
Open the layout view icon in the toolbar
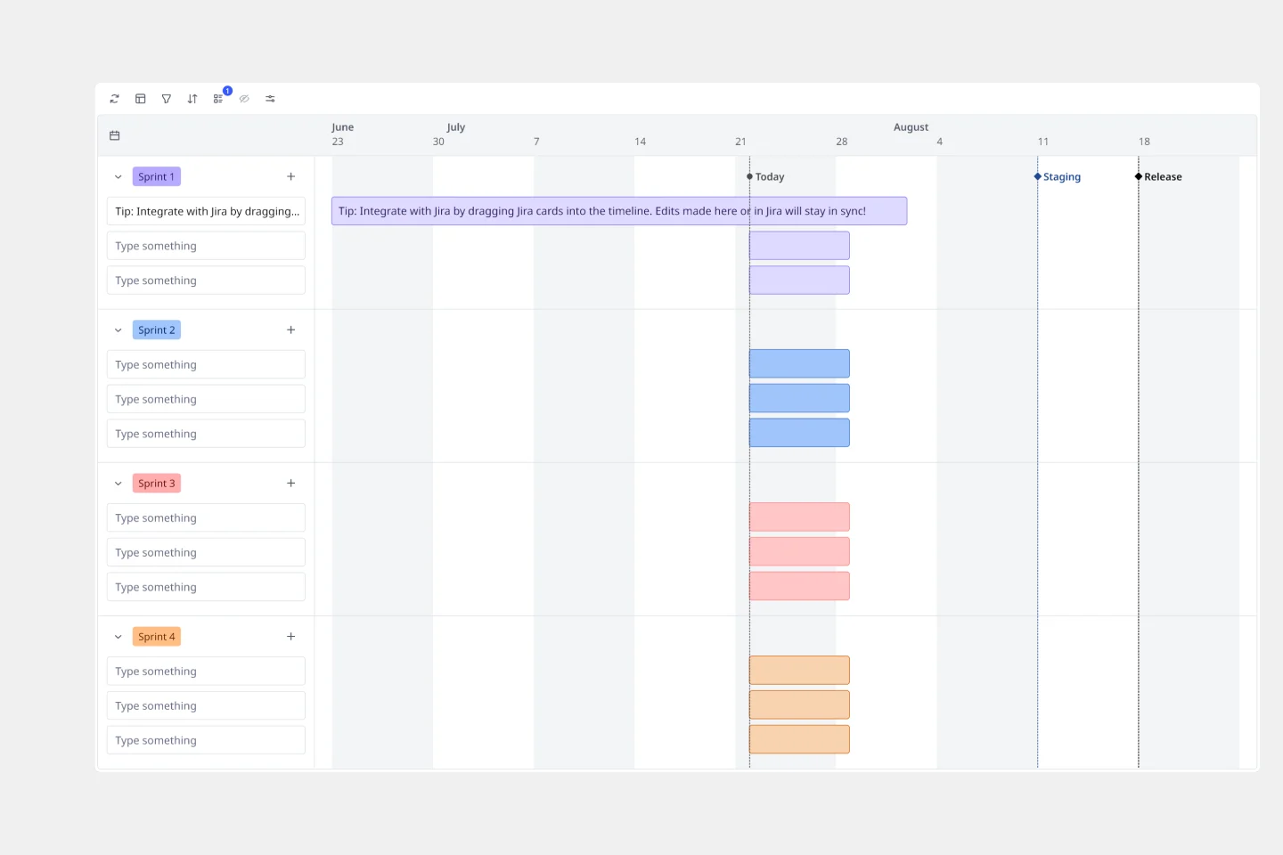tap(140, 99)
